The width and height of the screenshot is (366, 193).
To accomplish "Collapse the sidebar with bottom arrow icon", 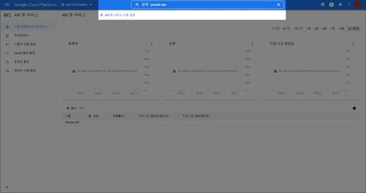I will click(7, 187).
